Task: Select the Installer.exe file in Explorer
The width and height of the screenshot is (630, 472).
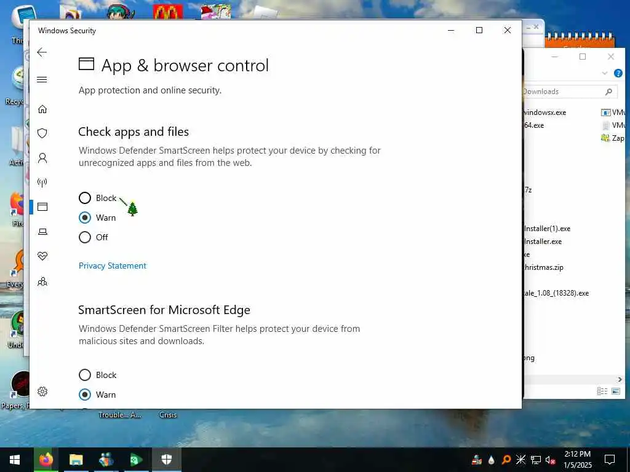Action: (x=543, y=241)
